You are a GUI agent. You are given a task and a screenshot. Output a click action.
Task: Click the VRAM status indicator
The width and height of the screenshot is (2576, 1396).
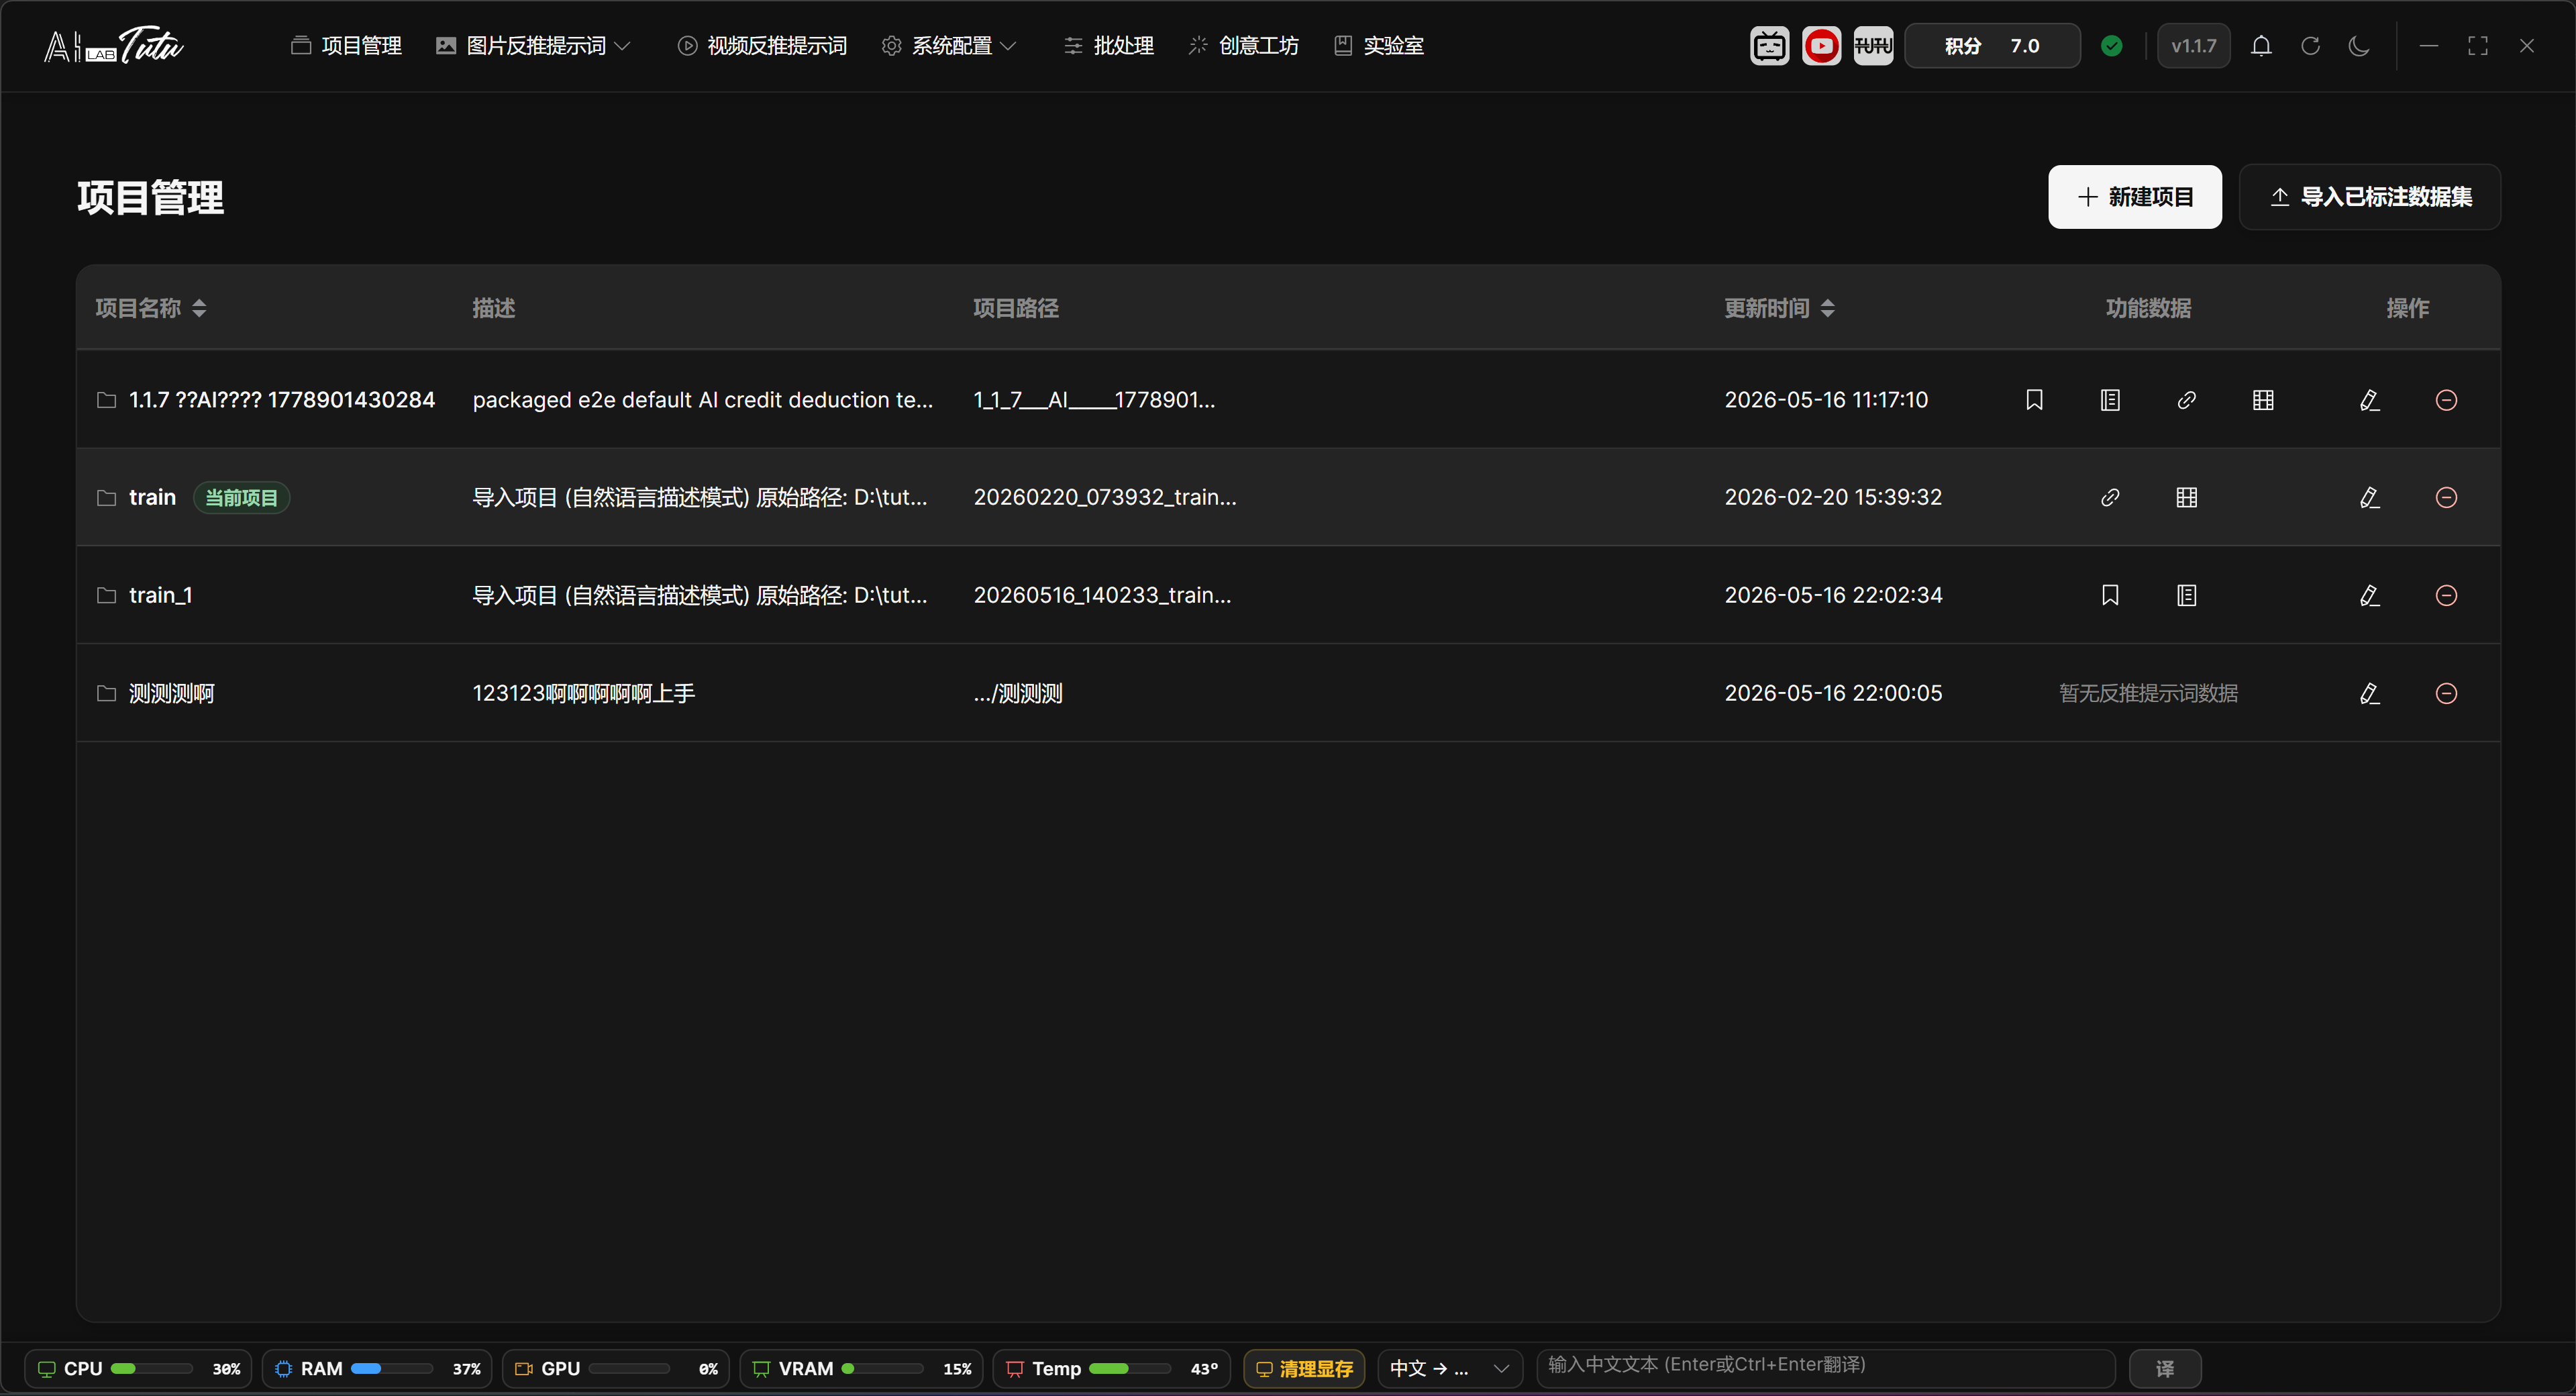click(x=861, y=1368)
